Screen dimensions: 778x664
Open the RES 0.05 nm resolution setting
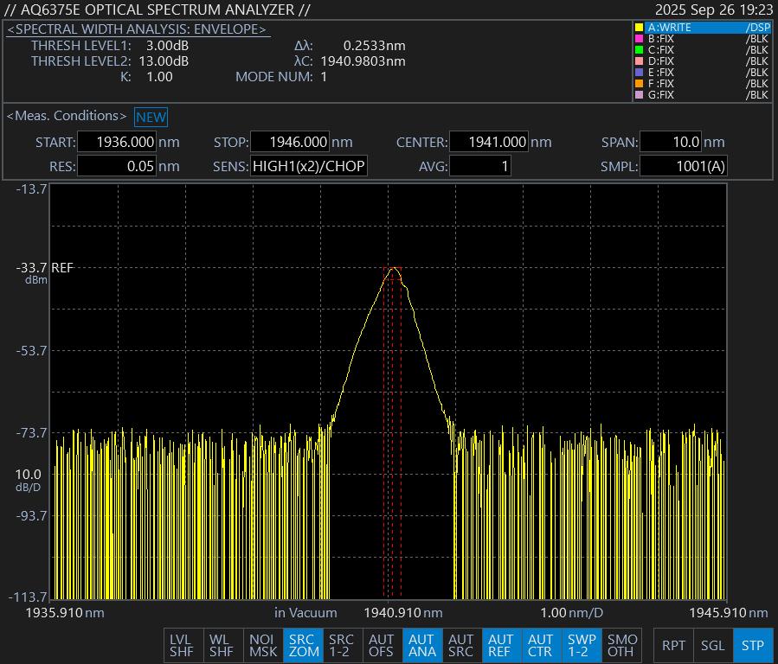tap(117, 166)
